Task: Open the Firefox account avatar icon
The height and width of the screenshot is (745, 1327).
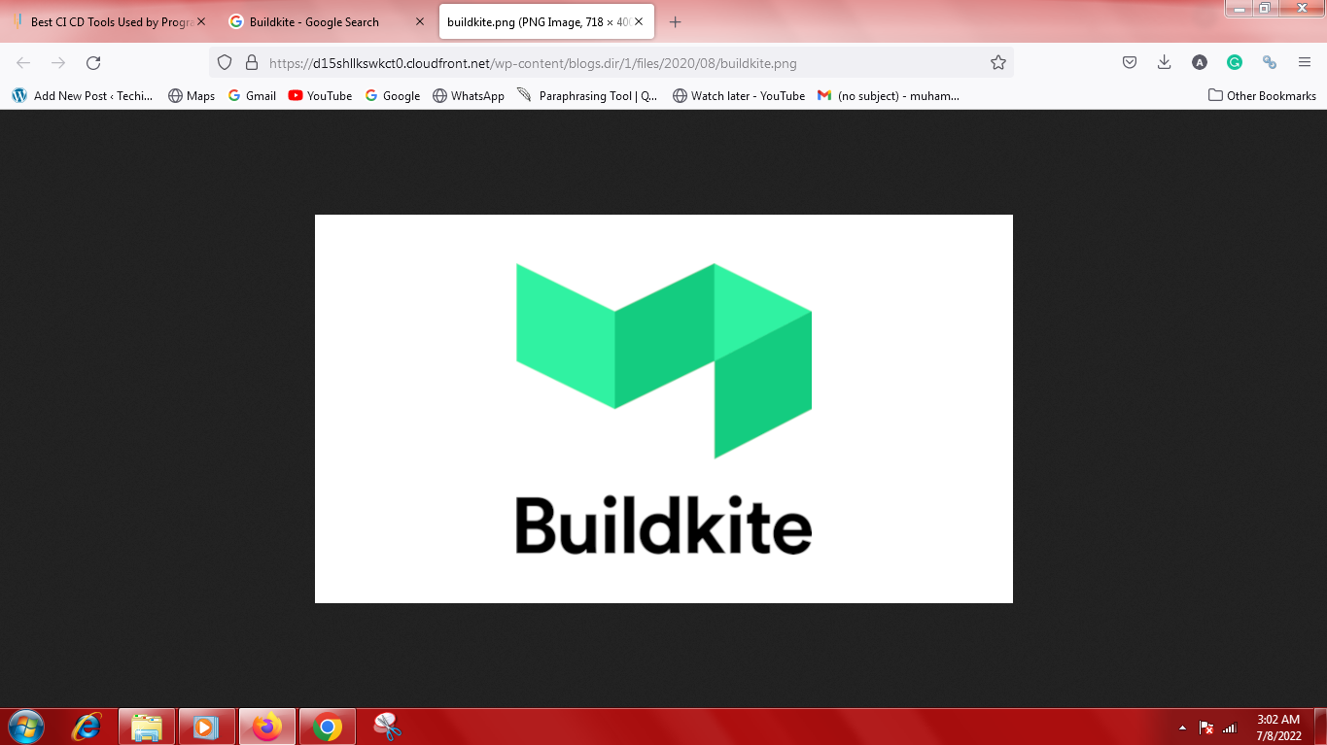Action: (1200, 63)
